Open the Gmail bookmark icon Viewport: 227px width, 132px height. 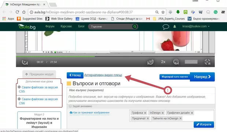tap(148, 19)
